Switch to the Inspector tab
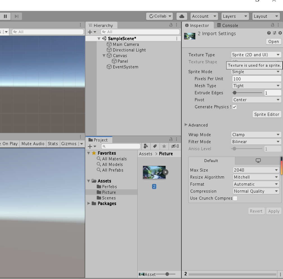The image size is (283, 279). (197, 26)
